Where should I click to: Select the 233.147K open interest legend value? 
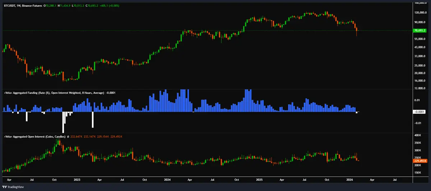click(90, 136)
